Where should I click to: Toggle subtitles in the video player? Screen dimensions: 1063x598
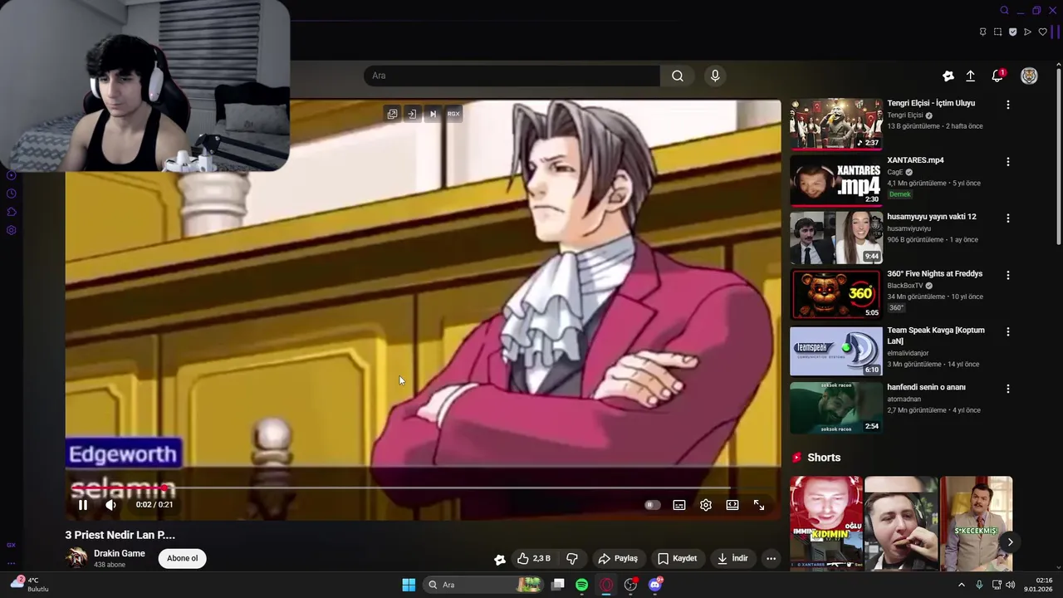coord(679,505)
